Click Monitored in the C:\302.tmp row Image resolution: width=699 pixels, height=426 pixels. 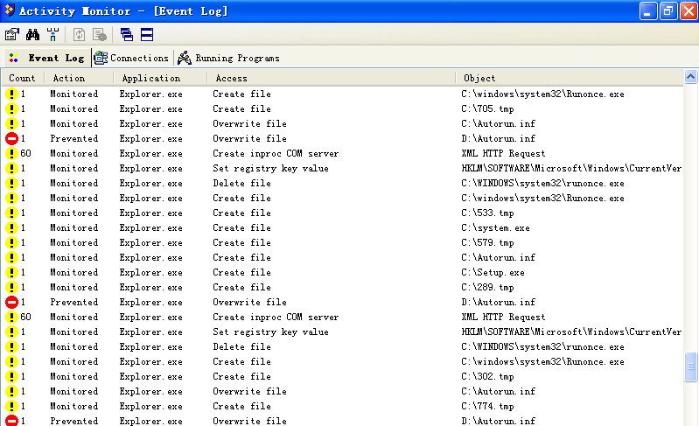pos(74,376)
